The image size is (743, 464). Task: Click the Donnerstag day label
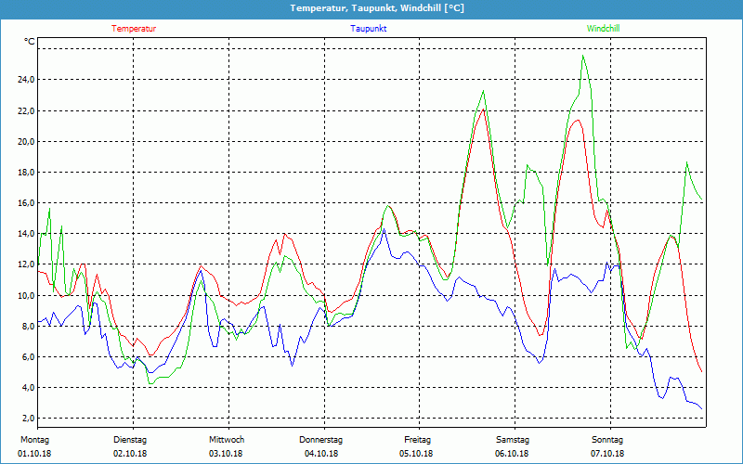320,440
